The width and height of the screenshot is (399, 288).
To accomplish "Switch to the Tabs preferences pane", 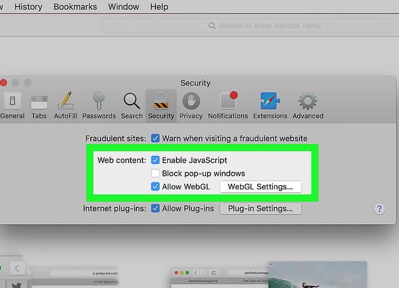I will pyautogui.click(x=39, y=105).
